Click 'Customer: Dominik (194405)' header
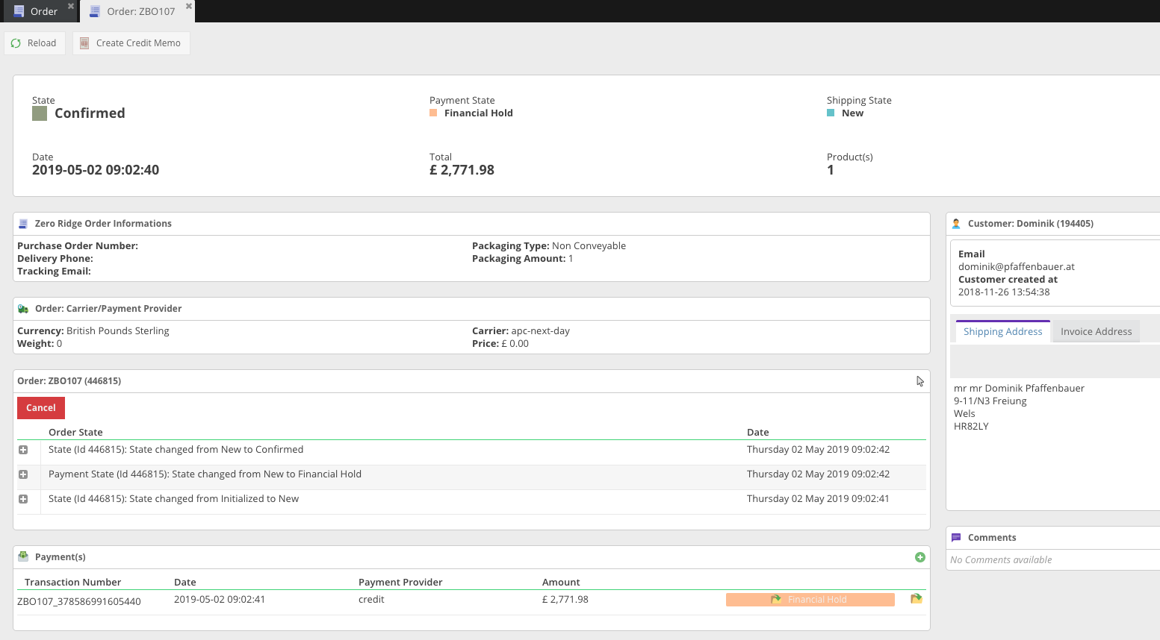This screenshot has height=640, width=1160. coord(1030,224)
